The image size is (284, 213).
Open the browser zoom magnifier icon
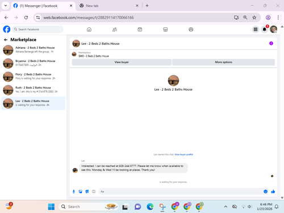245,18
